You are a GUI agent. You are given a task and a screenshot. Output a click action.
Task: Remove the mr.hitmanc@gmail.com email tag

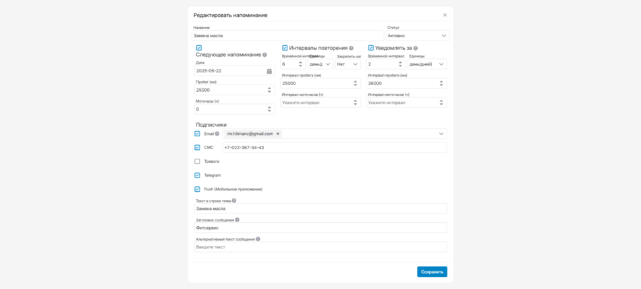click(277, 134)
